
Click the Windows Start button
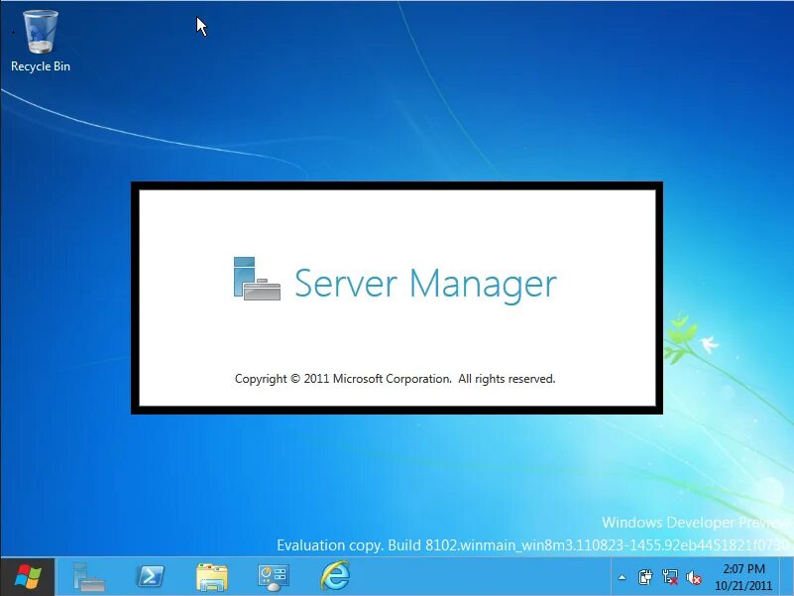tap(28, 577)
